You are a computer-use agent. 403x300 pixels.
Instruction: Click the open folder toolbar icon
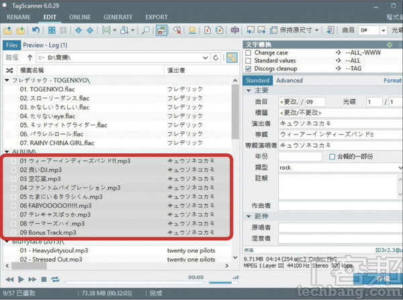[x=7, y=30]
